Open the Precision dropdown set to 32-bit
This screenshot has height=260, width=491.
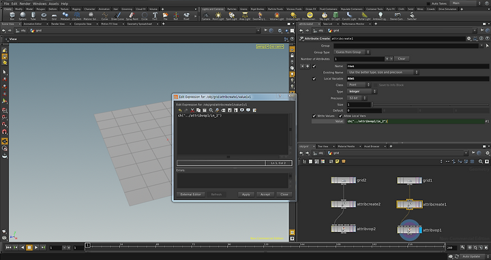357,98
